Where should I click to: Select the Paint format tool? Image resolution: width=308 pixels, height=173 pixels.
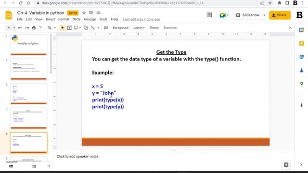point(40,28)
